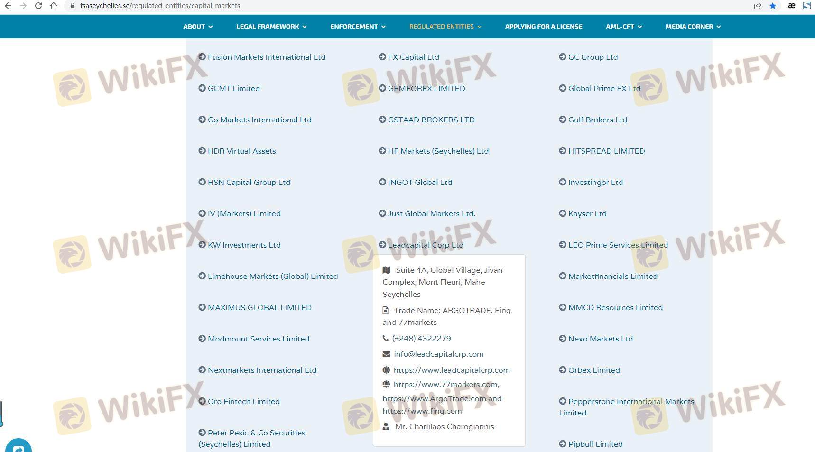Image resolution: width=815 pixels, height=452 pixels.
Task: Expand the AML-CFT menu
Action: pos(623,27)
